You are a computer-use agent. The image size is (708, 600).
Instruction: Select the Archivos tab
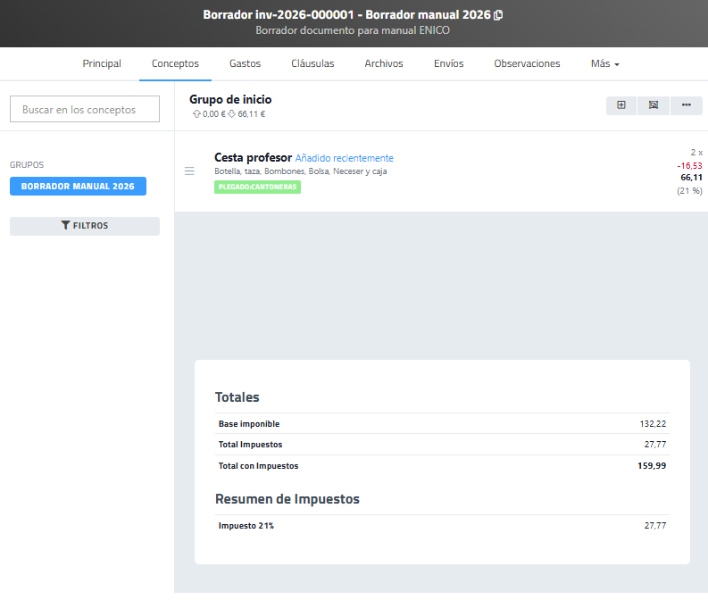click(384, 64)
